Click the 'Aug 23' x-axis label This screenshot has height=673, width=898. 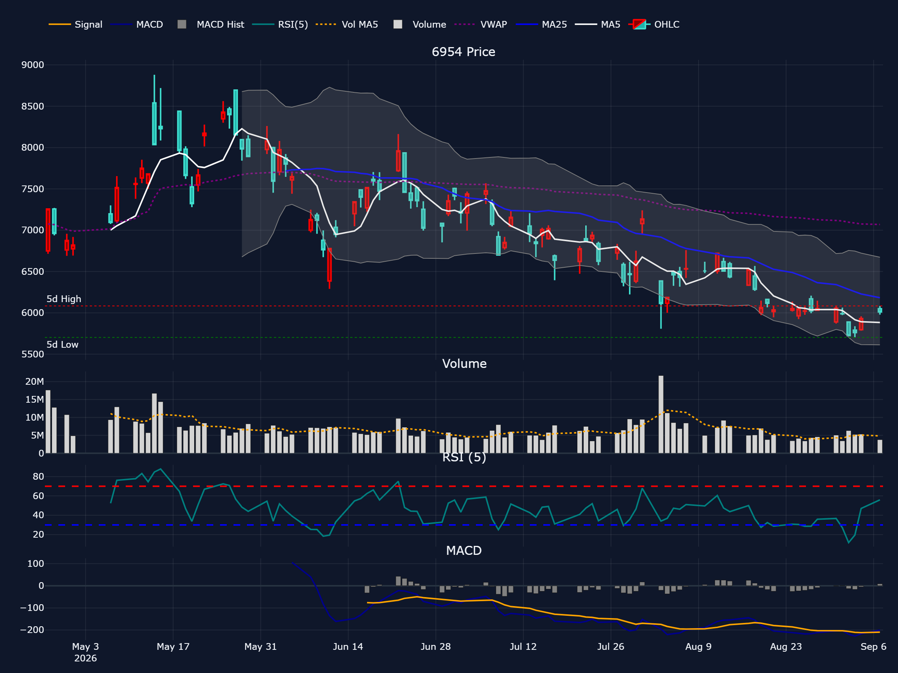(786, 646)
